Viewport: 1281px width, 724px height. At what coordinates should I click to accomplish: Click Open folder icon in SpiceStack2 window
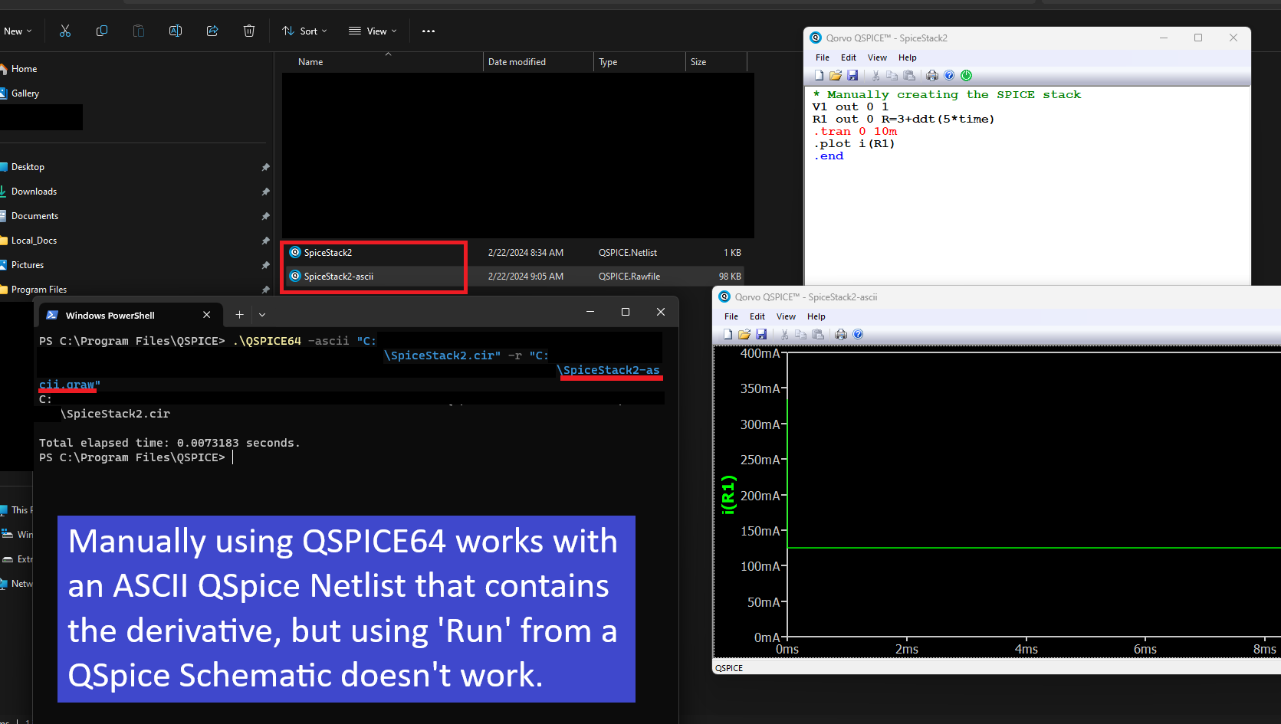pos(836,75)
